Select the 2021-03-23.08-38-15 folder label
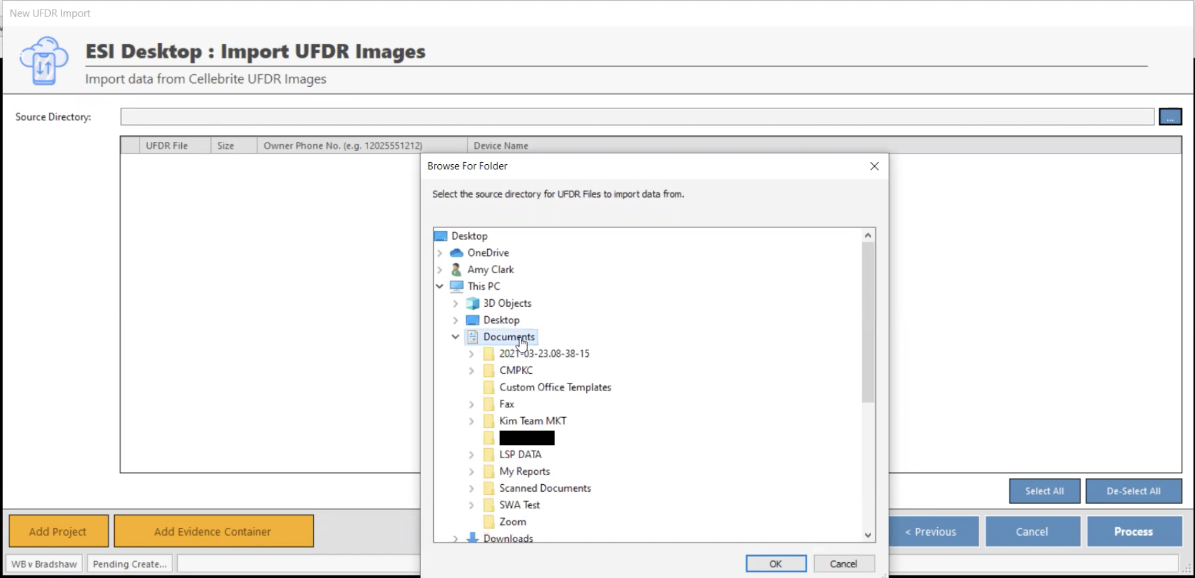 pyautogui.click(x=544, y=354)
